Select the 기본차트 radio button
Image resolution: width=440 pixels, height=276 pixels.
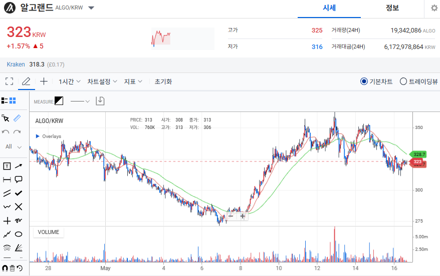[x=364, y=81]
